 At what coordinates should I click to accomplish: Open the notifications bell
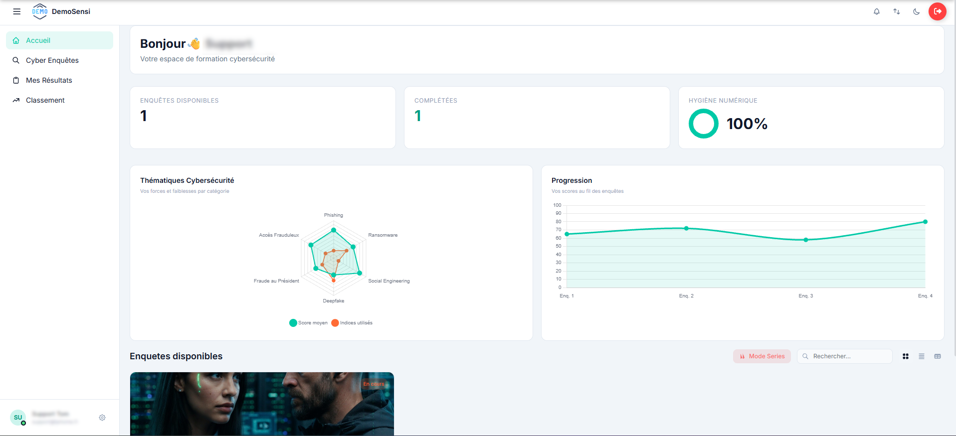coord(877,11)
